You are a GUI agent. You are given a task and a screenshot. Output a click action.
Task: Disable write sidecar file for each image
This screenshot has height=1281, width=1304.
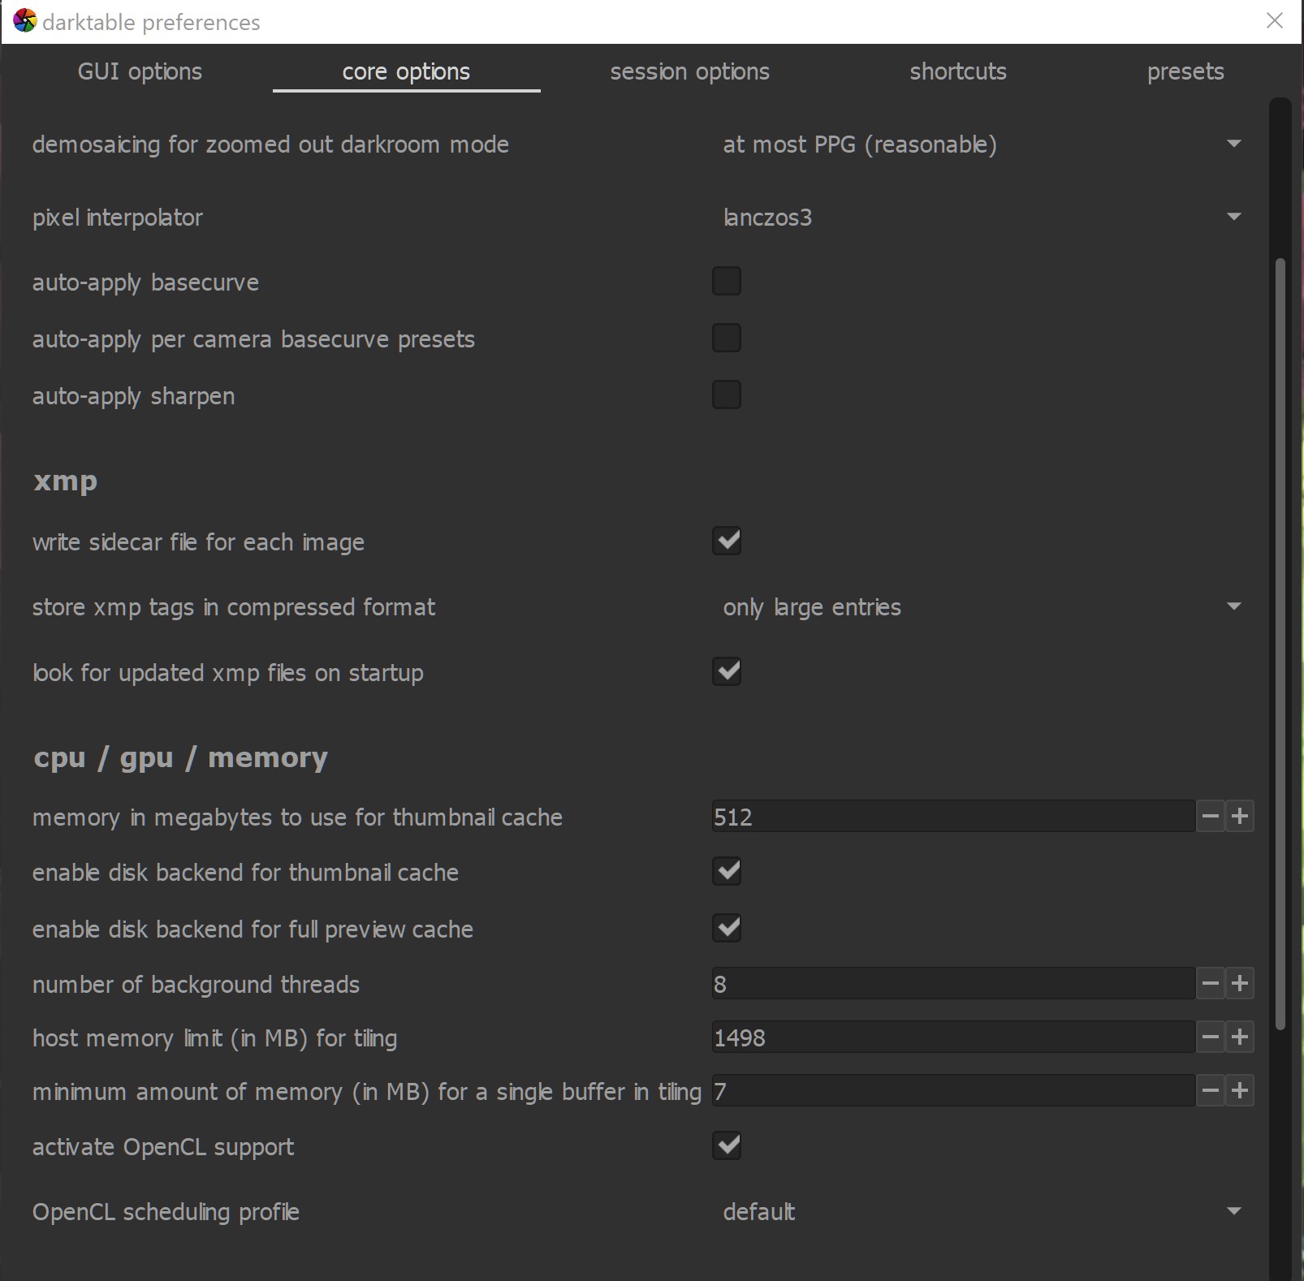click(728, 541)
